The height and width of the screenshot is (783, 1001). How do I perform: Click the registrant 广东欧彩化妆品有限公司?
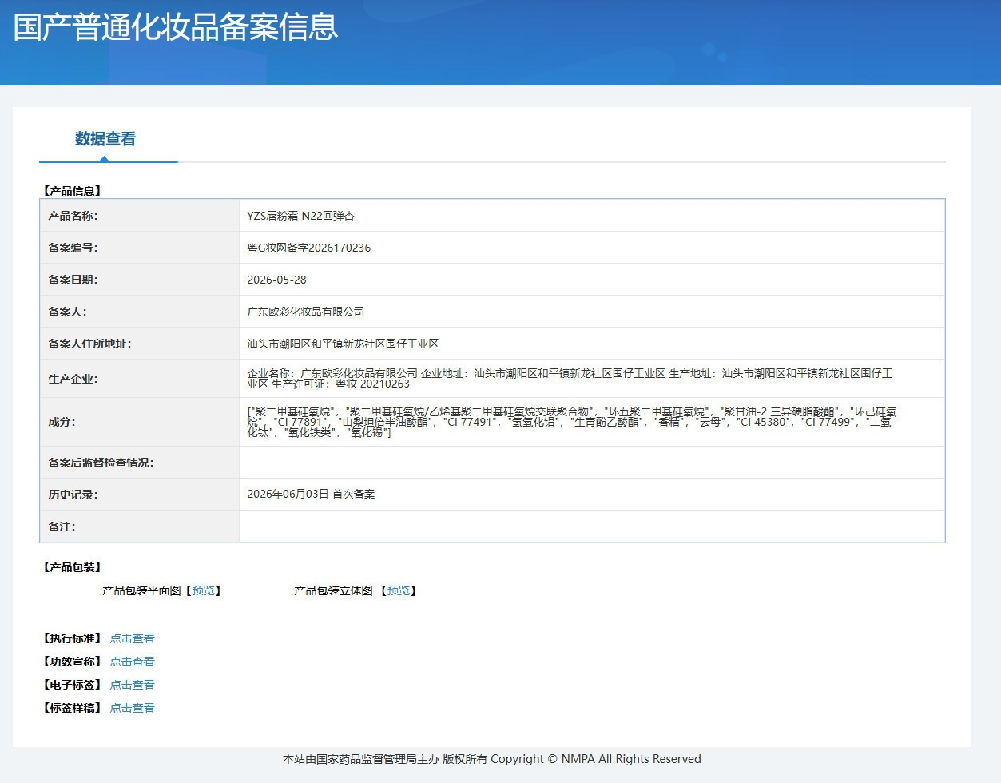(x=306, y=312)
